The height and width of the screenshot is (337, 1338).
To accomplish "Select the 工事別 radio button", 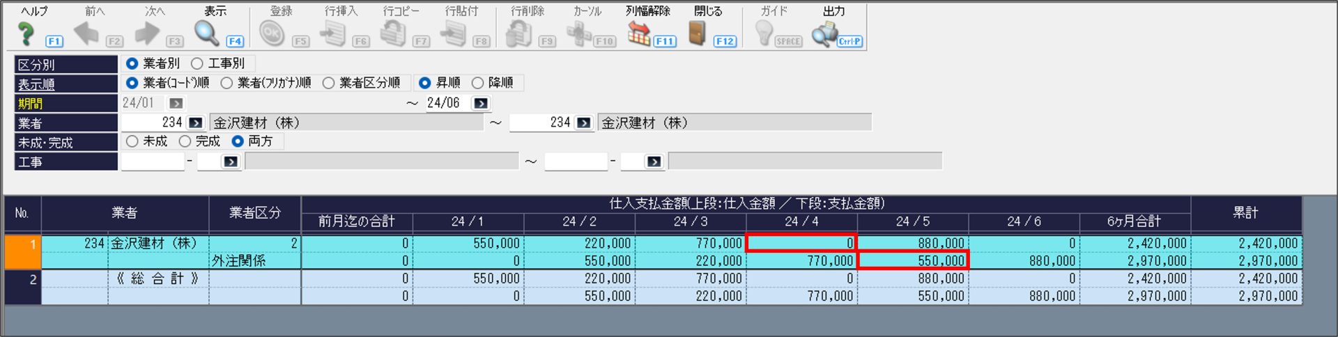I will [x=197, y=63].
